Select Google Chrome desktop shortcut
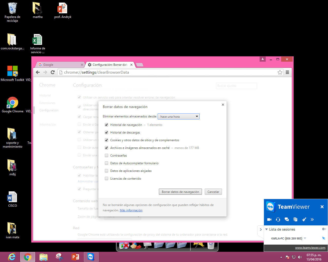Image resolution: width=328 pixels, height=262 pixels. (12, 105)
